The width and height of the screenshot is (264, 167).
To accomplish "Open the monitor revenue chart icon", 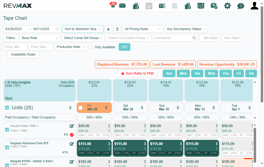I will tap(201, 6).
